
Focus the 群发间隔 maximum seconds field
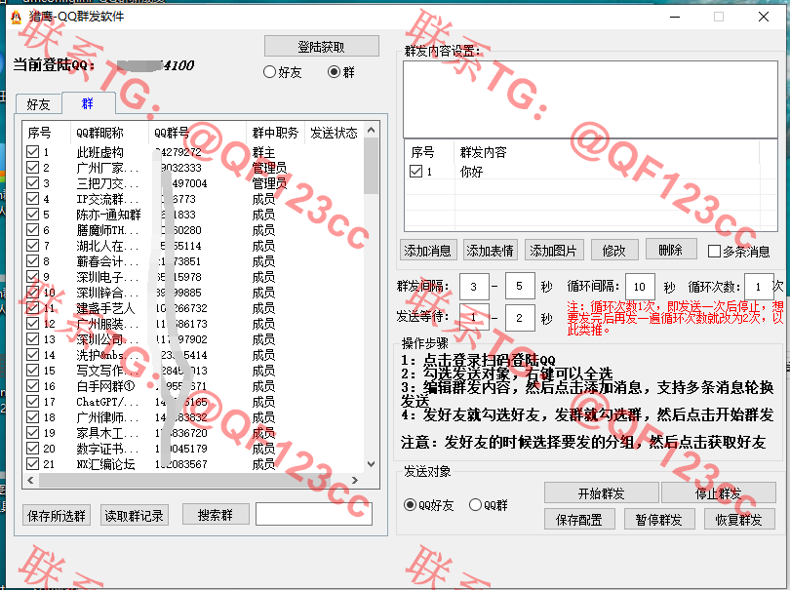coord(520,286)
